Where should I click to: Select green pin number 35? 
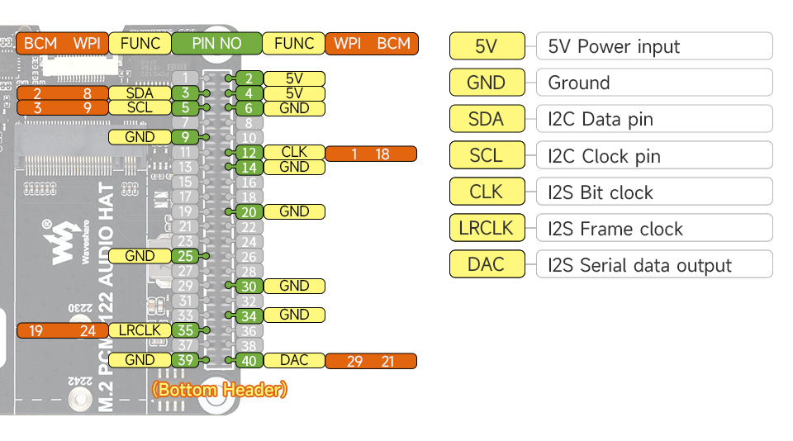185,330
